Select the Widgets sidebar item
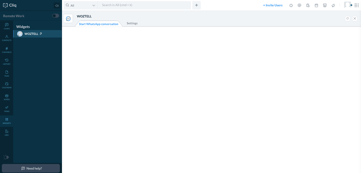This screenshot has width=361, height=173. [7, 121]
